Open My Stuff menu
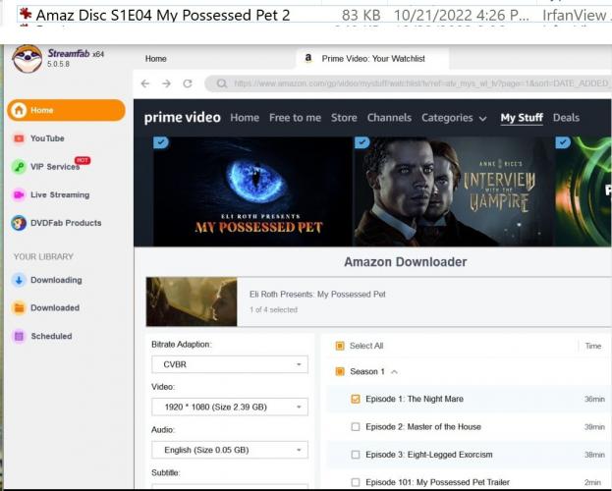This screenshot has width=612, height=491. pos(522,118)
